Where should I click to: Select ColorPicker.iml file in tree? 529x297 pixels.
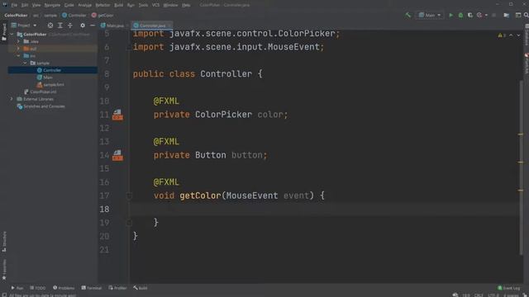[x=43, y=92]
